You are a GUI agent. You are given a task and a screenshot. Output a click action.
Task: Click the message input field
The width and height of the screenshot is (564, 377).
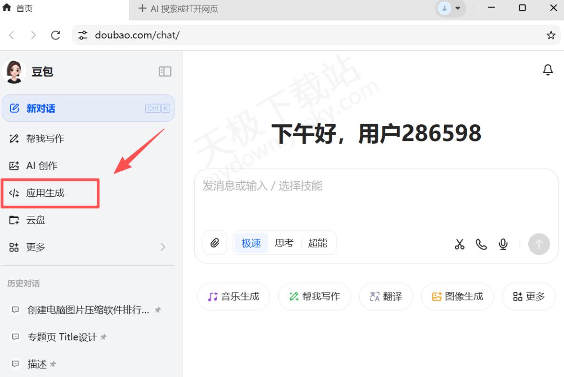376,197
